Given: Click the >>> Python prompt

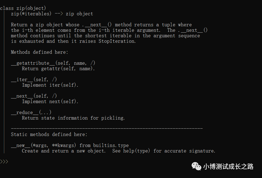Looking at the screenshot, I should pos(4,162).
